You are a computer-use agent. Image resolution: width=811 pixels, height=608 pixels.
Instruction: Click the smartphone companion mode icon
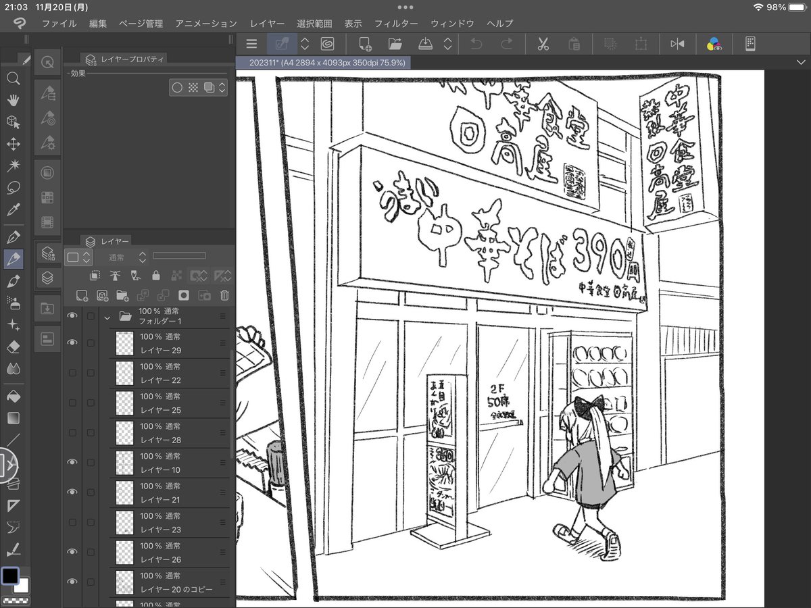[x=750, y=44]
